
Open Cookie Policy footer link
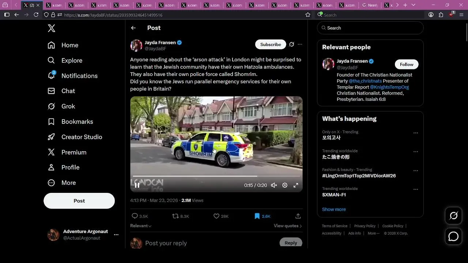point(393,226)
